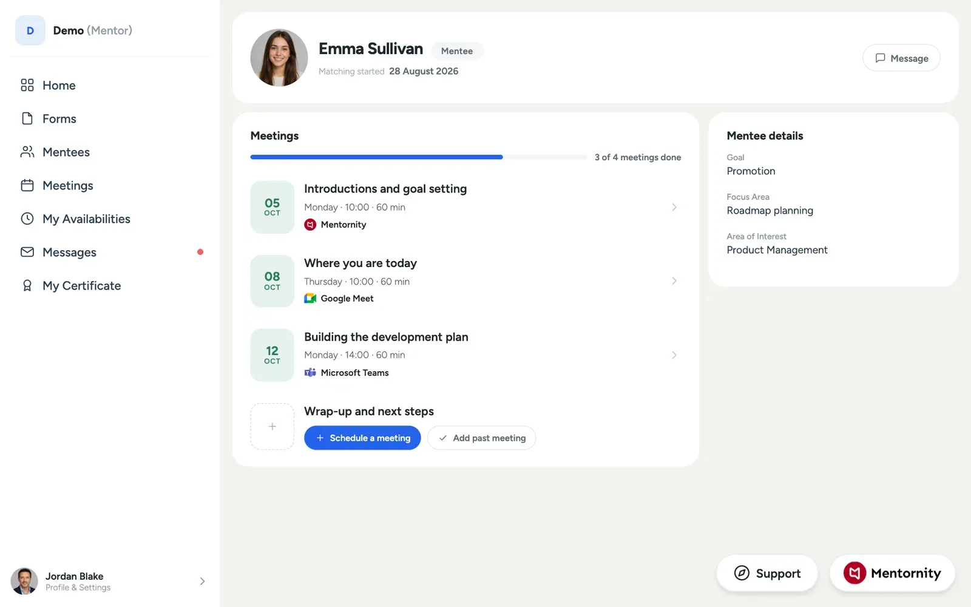Open My Certificate in the sidebar

(x=110, y=285)
